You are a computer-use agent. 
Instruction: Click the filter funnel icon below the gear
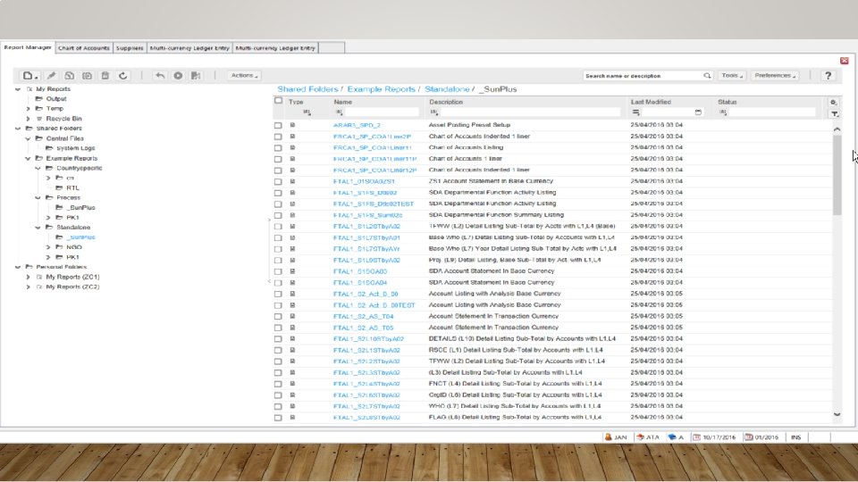[x=835, y=113]
